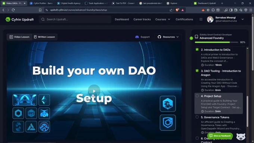The height and width of the screenshot is (143, 254).
Task: Open the apps grid icon in header
Action: pos(201,19)
